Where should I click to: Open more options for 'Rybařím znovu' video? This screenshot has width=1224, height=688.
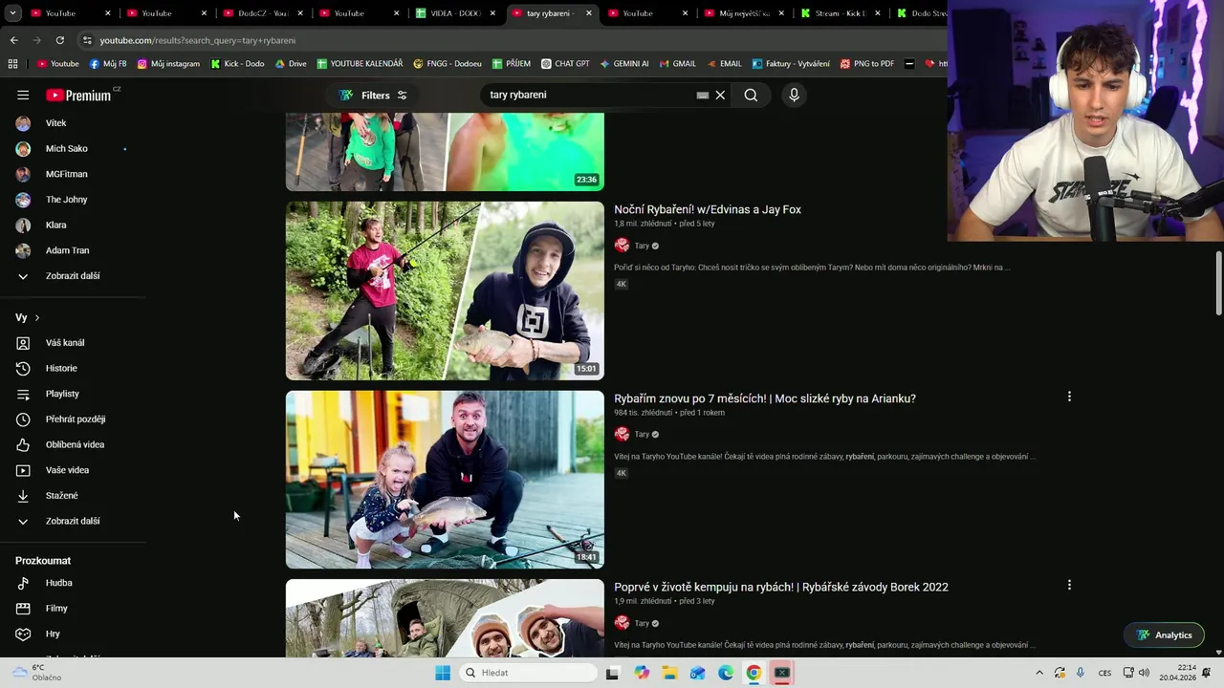[x=1069, y=396]
